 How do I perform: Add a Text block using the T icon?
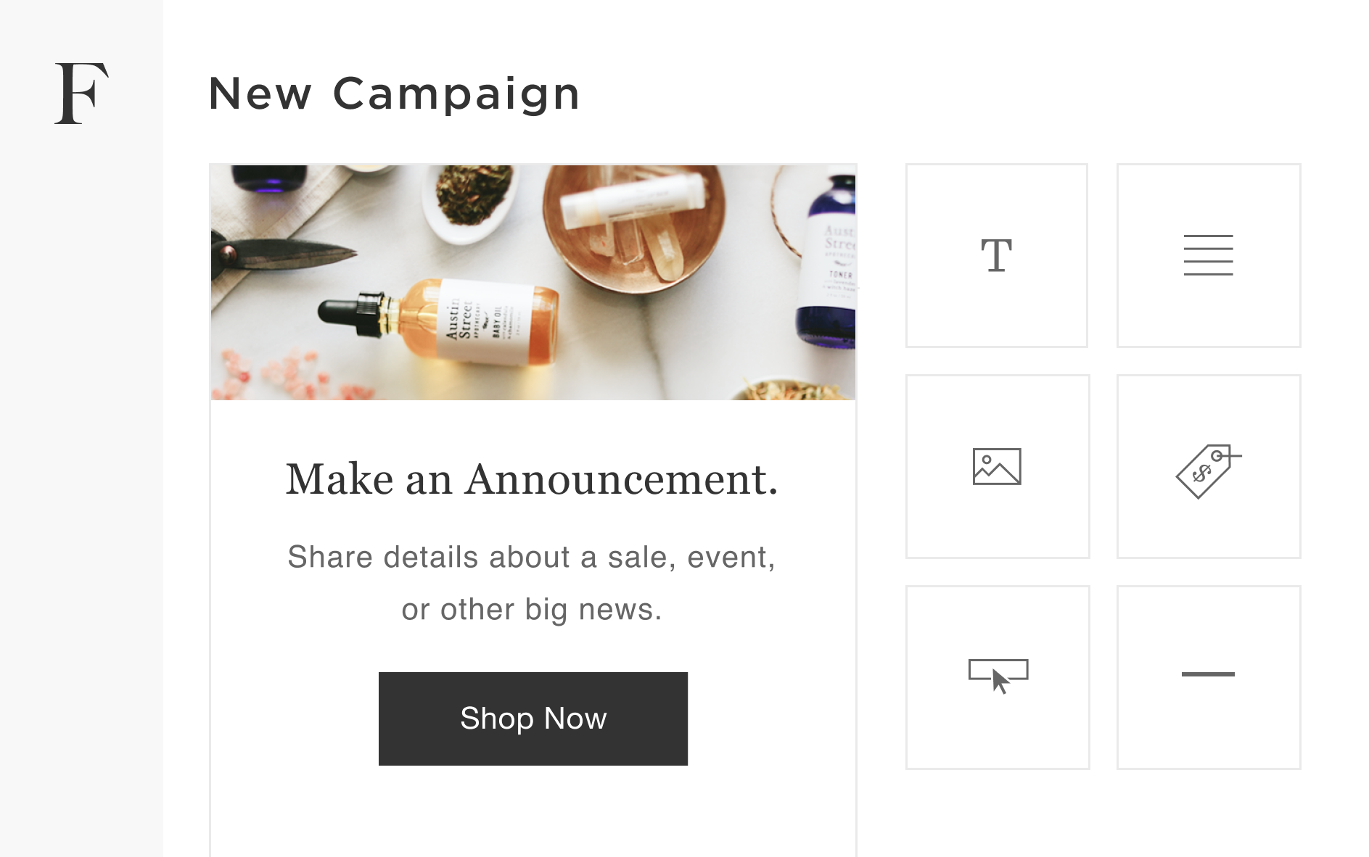click(997, 254)
